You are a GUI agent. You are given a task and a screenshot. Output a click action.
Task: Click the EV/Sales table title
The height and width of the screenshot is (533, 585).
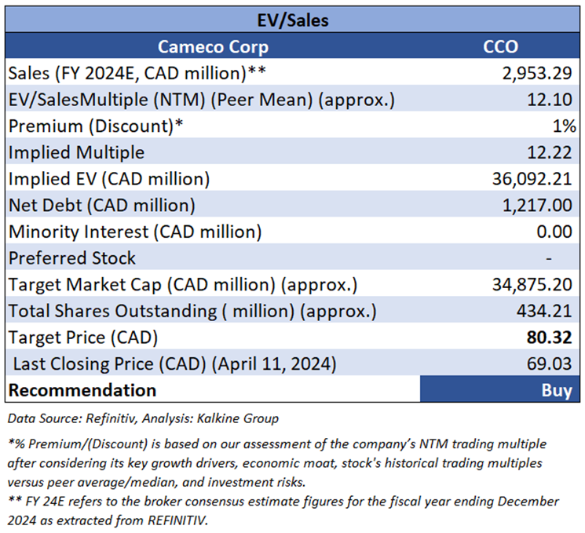292,21
